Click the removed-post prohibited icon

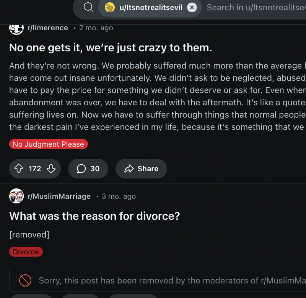[25, 281]
